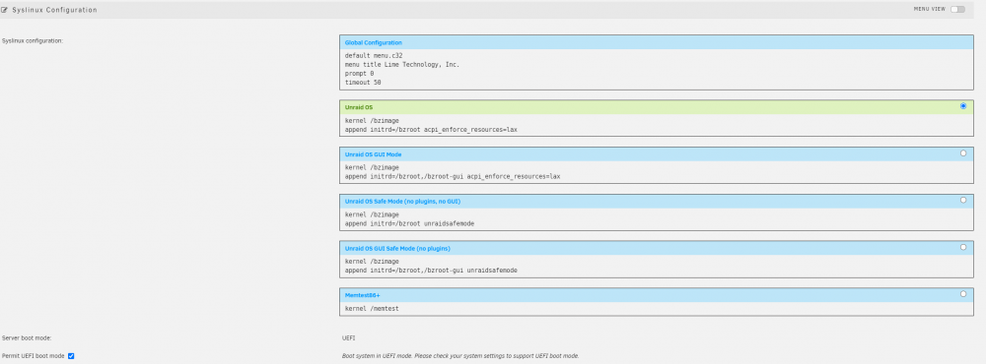Click into the Global Configuration text area
The height and width of the screenshot is (364, 986).
[656, 70]
